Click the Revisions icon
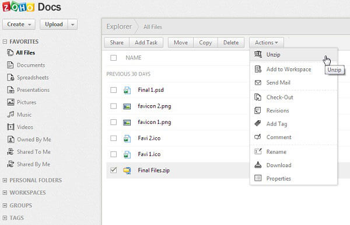The height and width of the screenshot is (225, 350). (x=258, y=110)
